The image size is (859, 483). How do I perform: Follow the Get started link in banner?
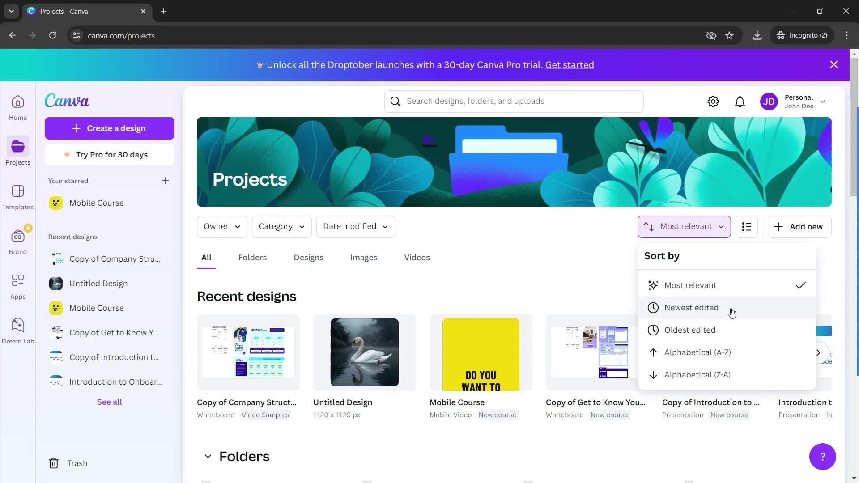click(x=570, y=65)
